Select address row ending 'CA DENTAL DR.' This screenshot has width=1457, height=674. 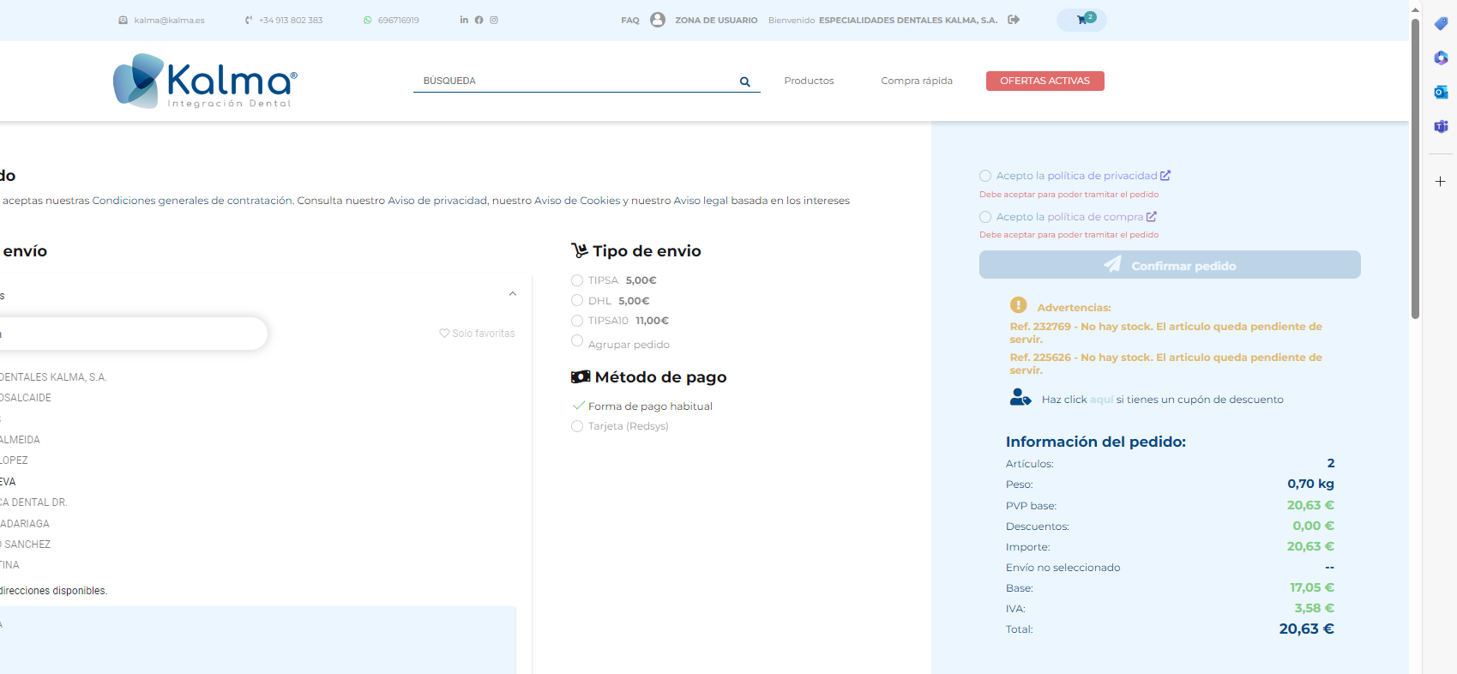pyautogui.click(x=33, y=502)
